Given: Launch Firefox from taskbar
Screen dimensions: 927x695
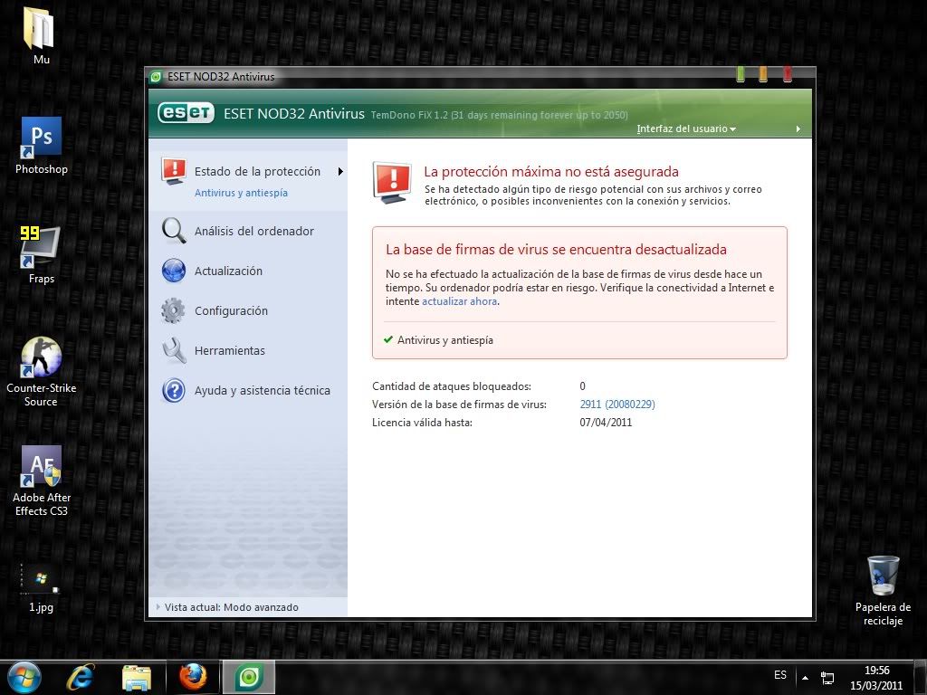Looking at the screenshot, I should pyautogui.click(x=193, y=677).
